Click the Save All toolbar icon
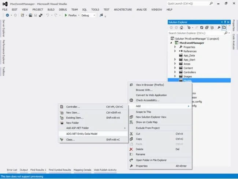This screenshot has width=238, height=179. coord(41,15)
